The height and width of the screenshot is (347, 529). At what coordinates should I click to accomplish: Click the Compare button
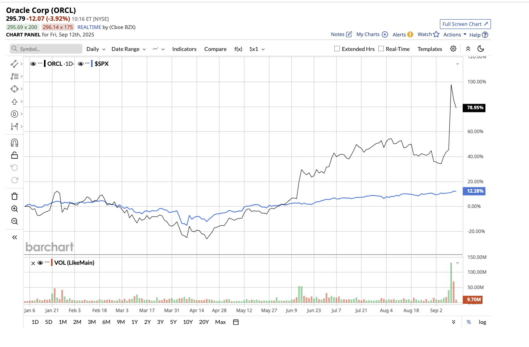(x=215, y=49)
